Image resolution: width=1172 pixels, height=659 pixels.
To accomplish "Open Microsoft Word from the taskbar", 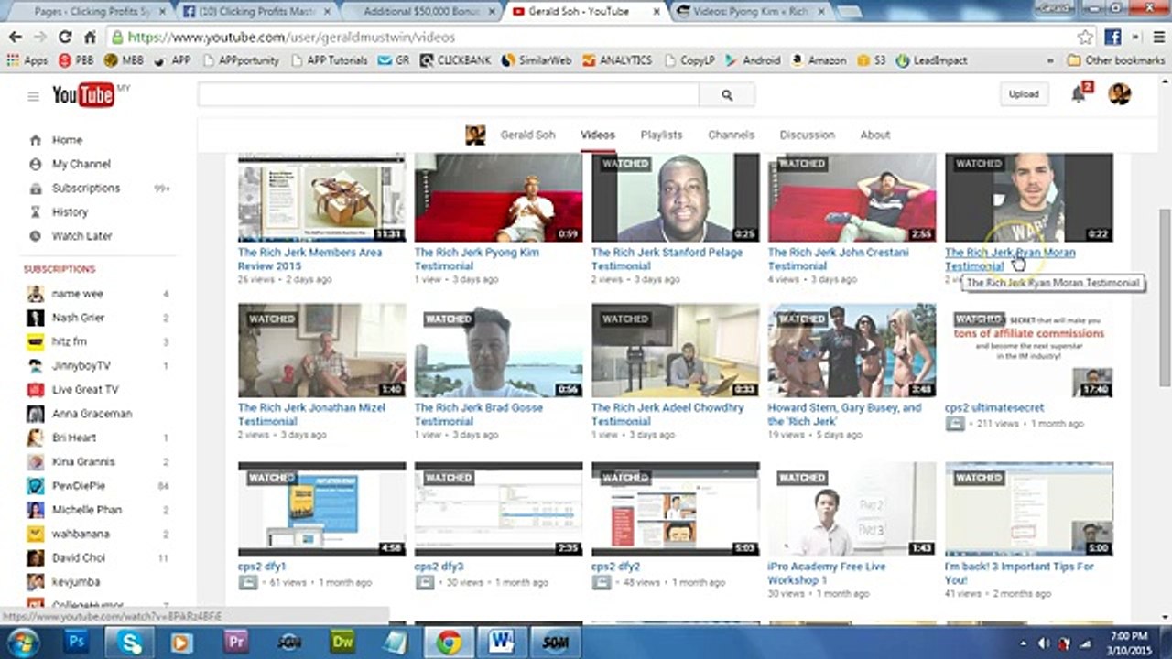I will click(501, 643).
